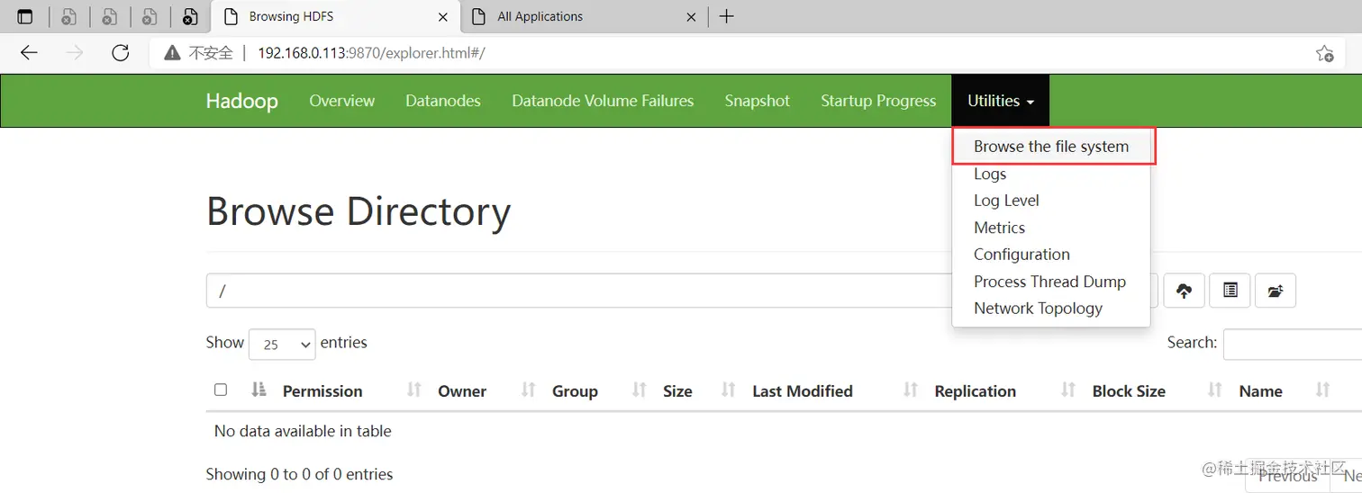Click the Owner column header

(462, 390)
